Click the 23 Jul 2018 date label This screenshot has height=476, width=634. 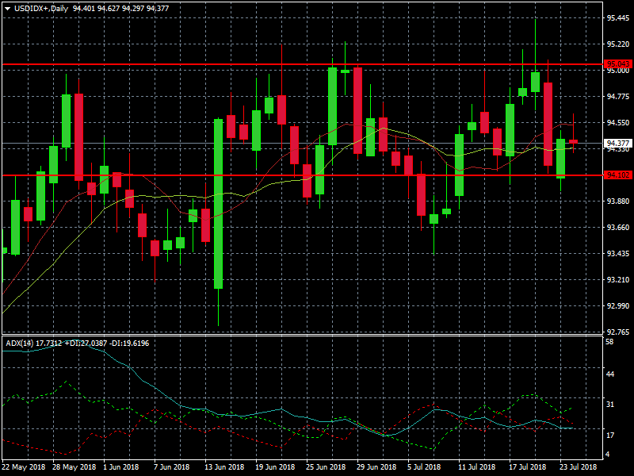(579, 467)
